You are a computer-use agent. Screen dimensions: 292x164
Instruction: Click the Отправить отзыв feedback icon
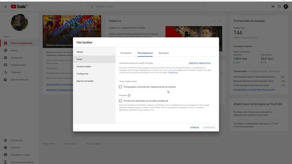(x=5, y=155)
